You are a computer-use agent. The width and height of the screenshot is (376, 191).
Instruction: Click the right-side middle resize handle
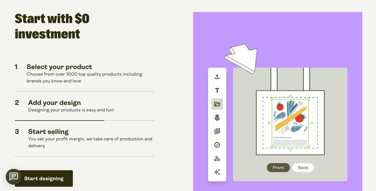311,123
